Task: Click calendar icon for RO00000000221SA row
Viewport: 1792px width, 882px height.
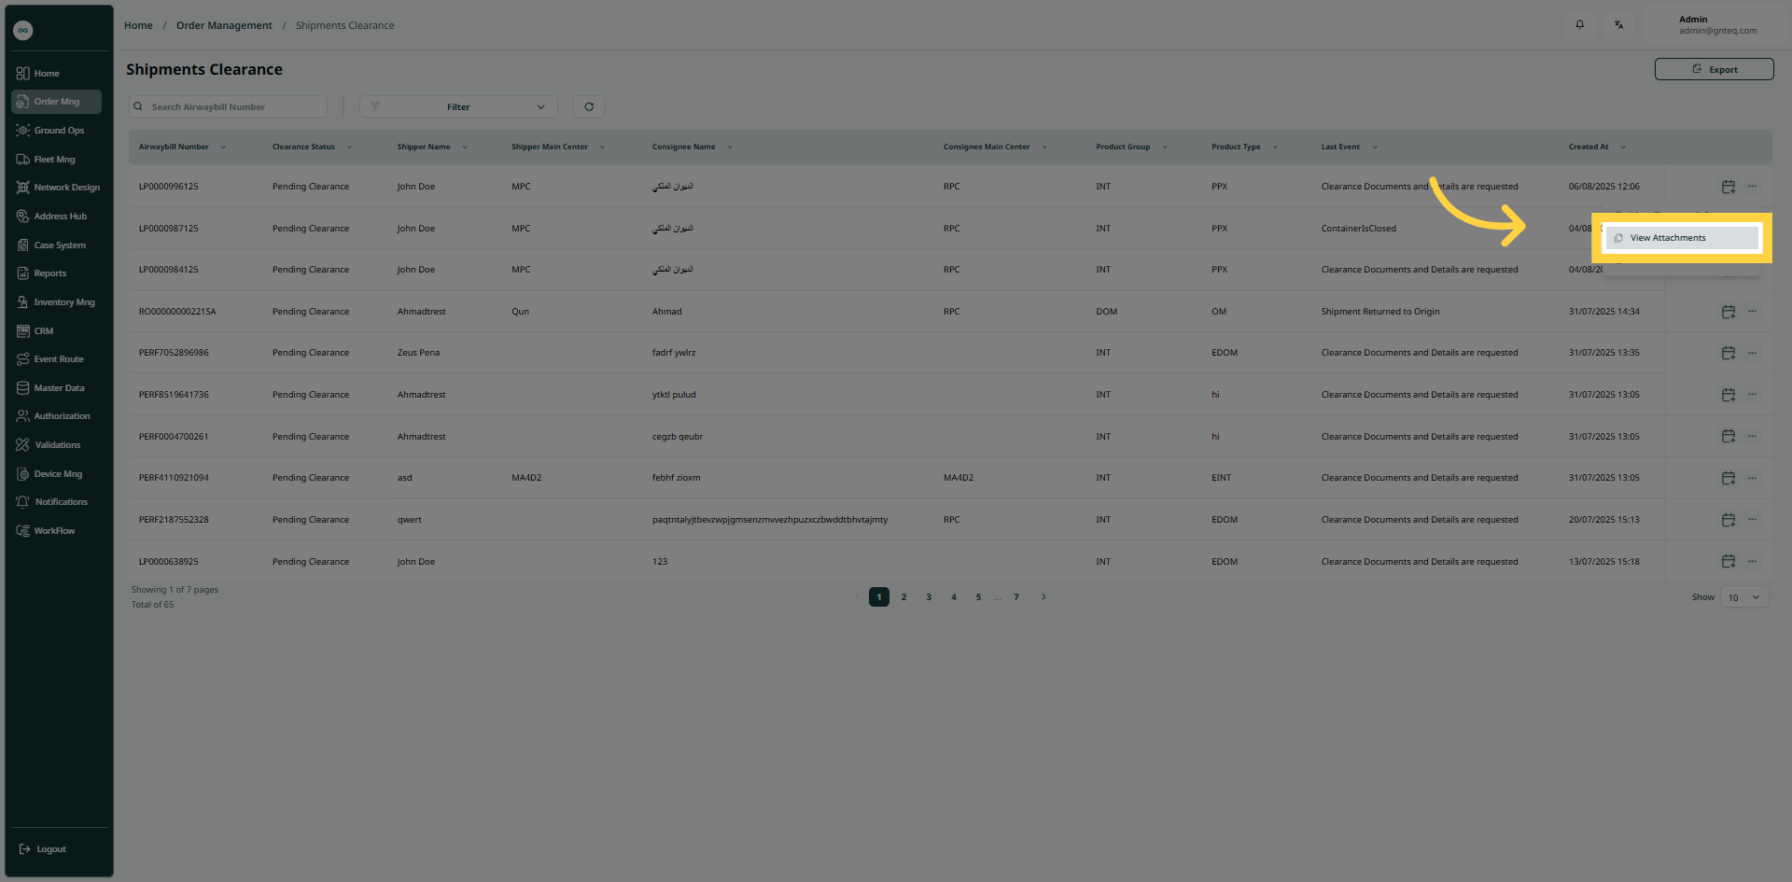Action: [1729, 312]
